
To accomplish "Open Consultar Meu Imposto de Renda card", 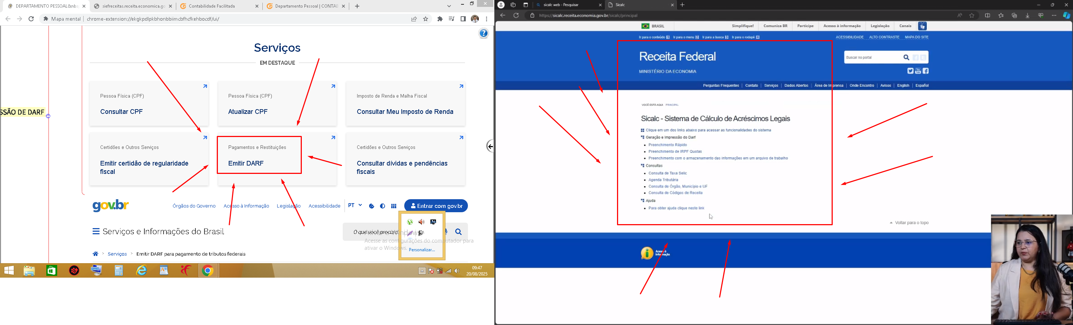I will (406, 104).
